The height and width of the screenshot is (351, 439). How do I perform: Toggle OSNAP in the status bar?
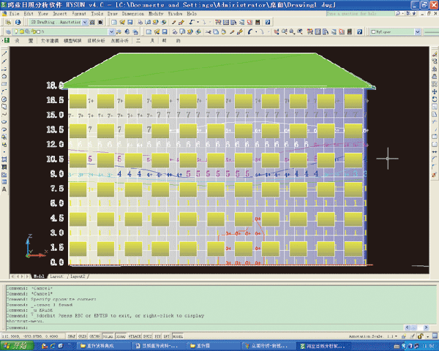(x=121, y=336)
